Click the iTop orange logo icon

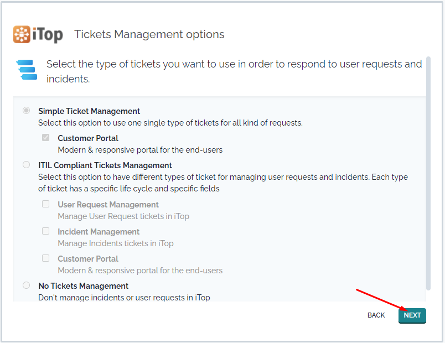coord(22,34)
